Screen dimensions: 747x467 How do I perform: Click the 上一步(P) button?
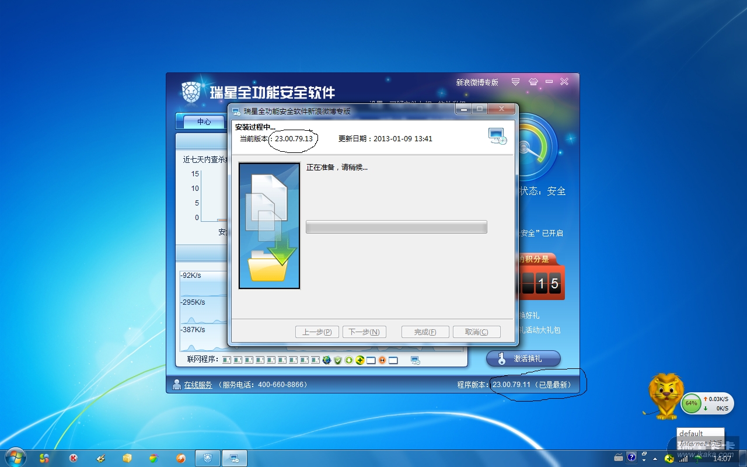317,332
